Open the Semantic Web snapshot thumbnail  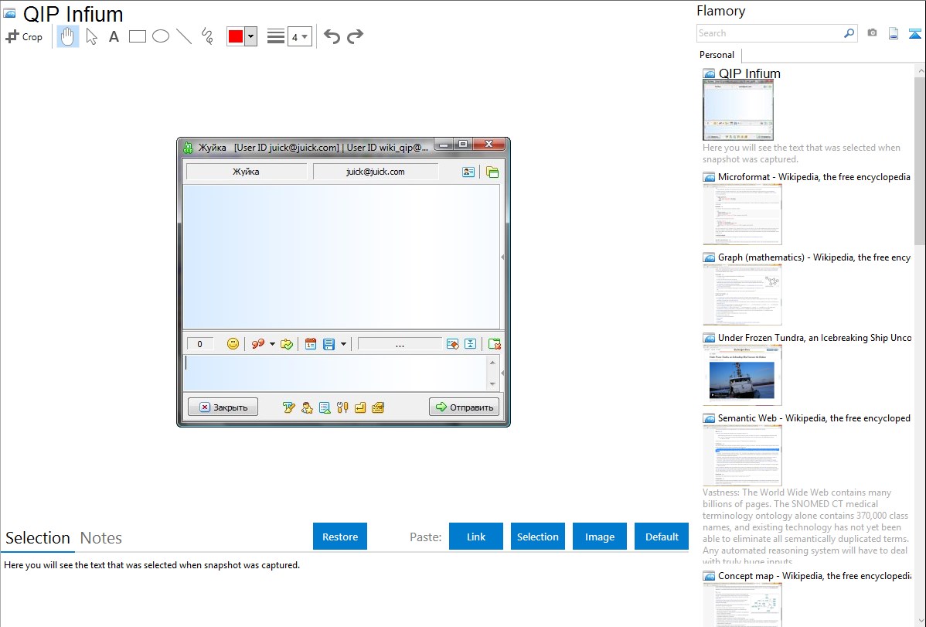coord(742,455)
